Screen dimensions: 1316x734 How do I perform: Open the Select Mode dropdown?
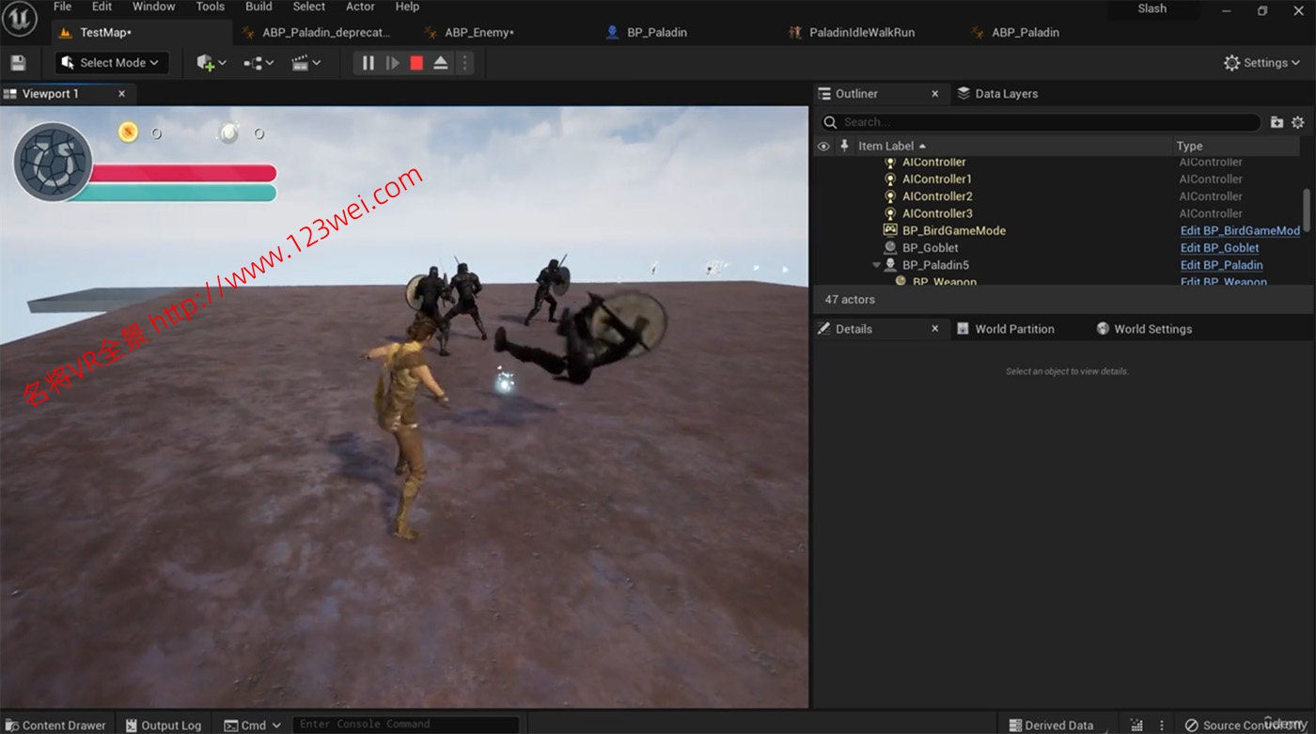pos(111,63)
